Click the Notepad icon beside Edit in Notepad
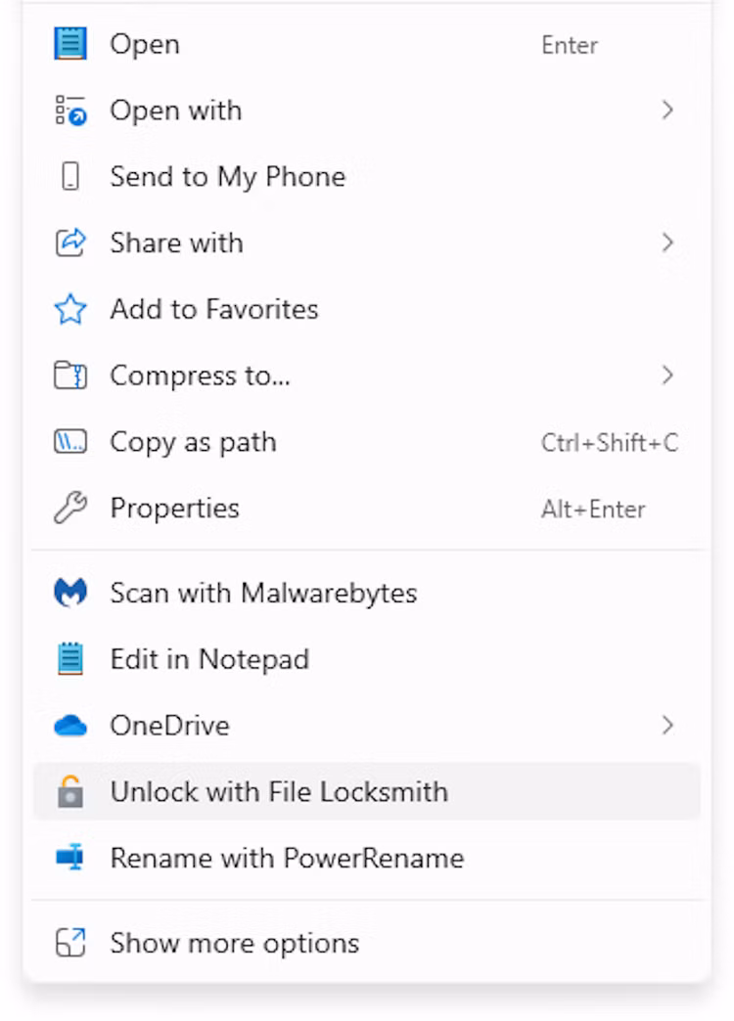734x1021 pixels. click(69, 659)
